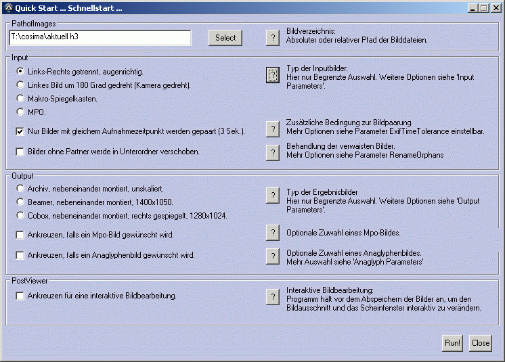The image size is (505, 362).
Task: Select Cobox 1280x1024 output option
Action: click(x=20, y=215)
